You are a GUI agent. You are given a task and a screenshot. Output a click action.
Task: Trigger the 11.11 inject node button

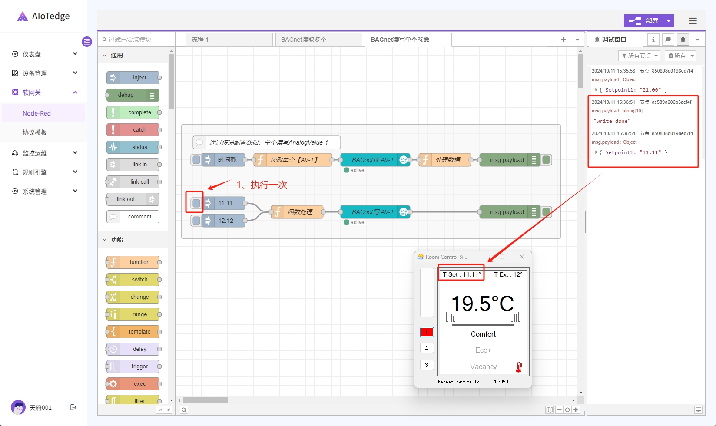[196, 203]
